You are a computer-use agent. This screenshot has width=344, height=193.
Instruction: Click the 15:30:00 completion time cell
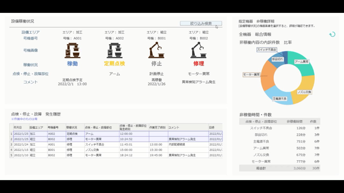(158, 150)
